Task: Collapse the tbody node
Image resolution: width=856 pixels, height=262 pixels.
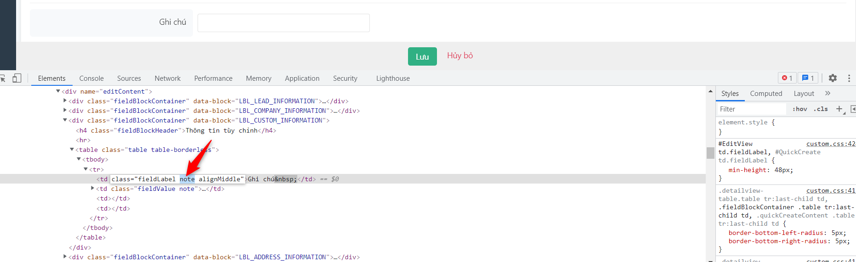Action: tap(79, 159)
